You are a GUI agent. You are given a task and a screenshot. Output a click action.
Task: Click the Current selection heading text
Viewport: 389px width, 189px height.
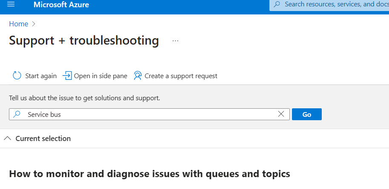coord(43,138)
